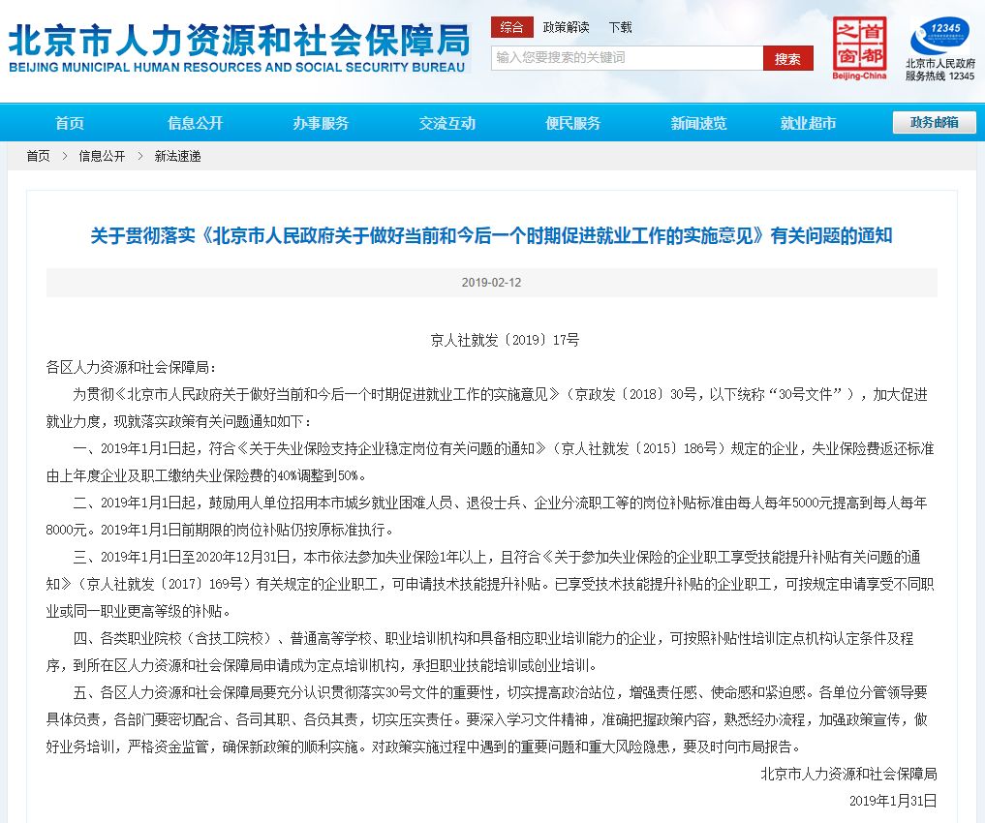Open the 办事服务 navigation menu item

pyautogui.click(x=321, y=123)
